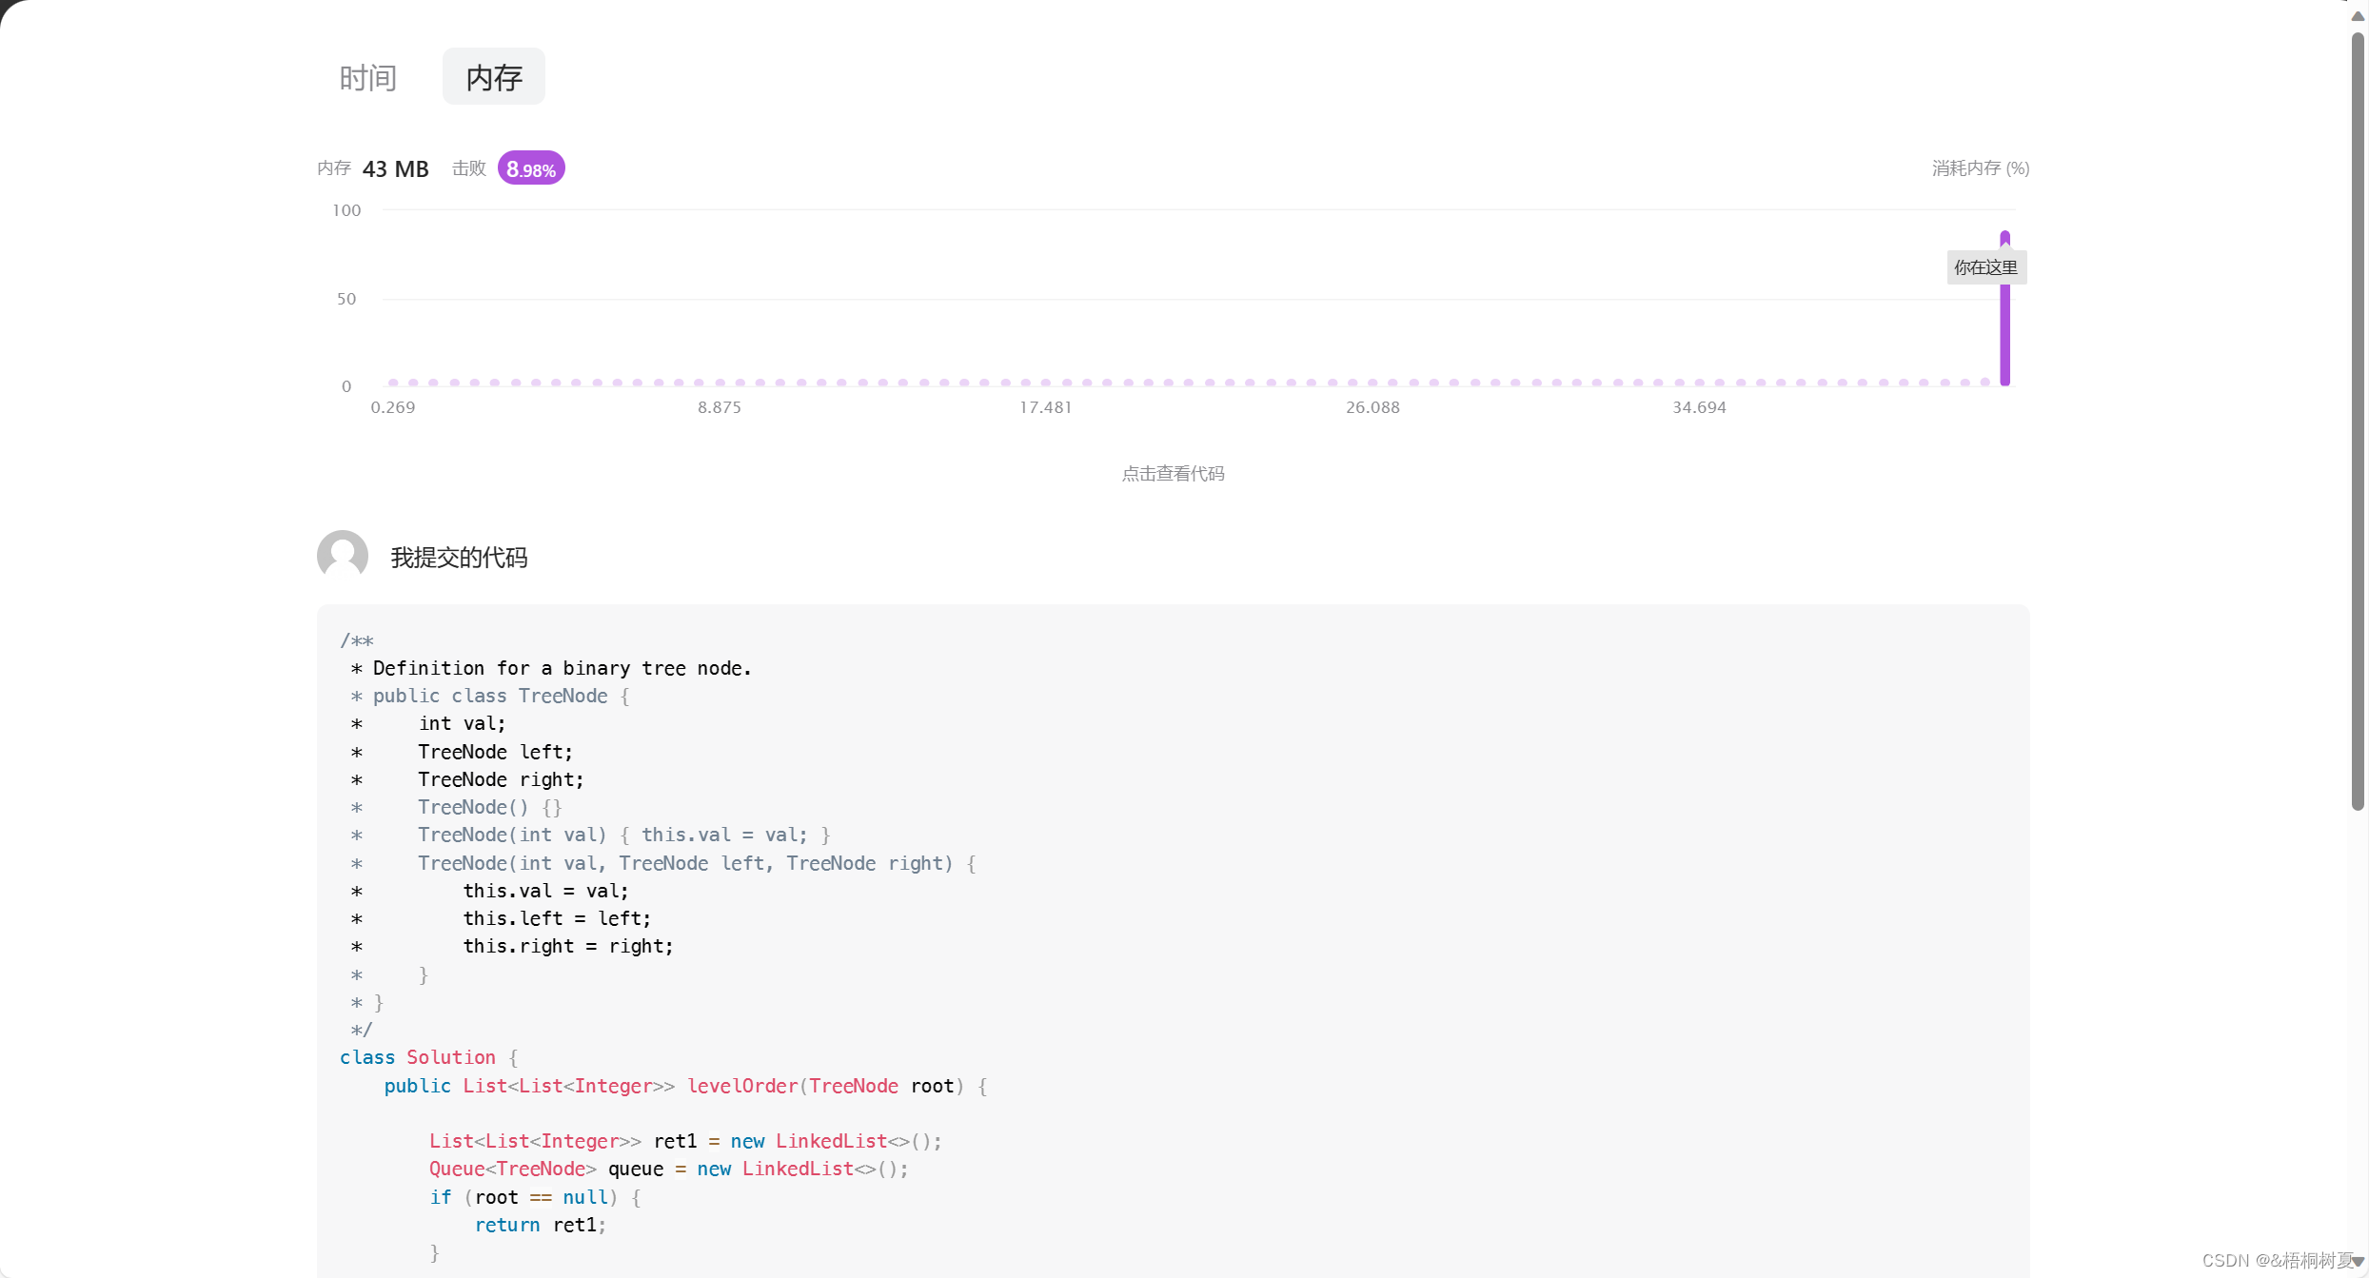The image size is (2369, 1278).
Task: Click the 'return ret1;' line
Action: pyautogui.click(x=540, y=1225)
